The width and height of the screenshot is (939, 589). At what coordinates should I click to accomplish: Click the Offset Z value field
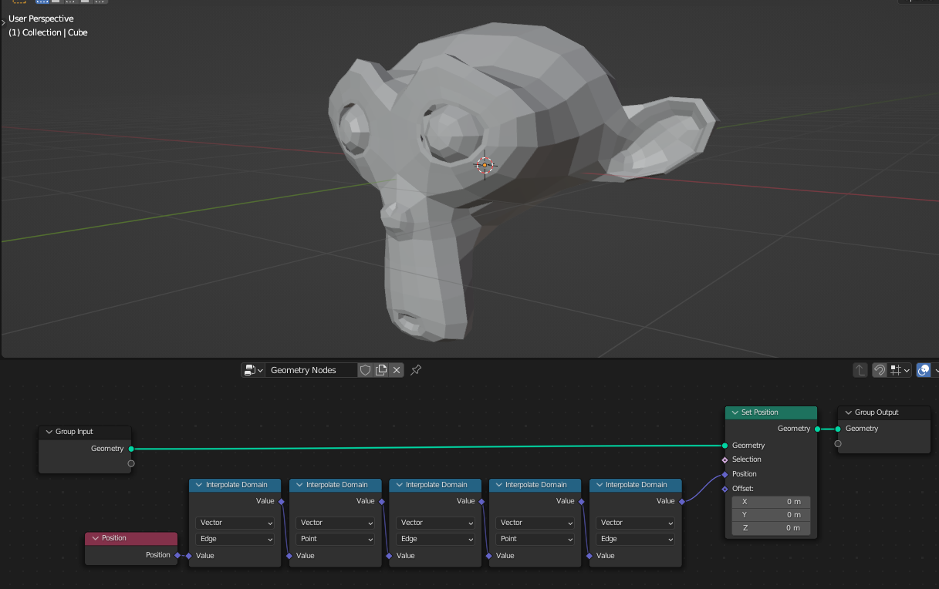point(771,528)
